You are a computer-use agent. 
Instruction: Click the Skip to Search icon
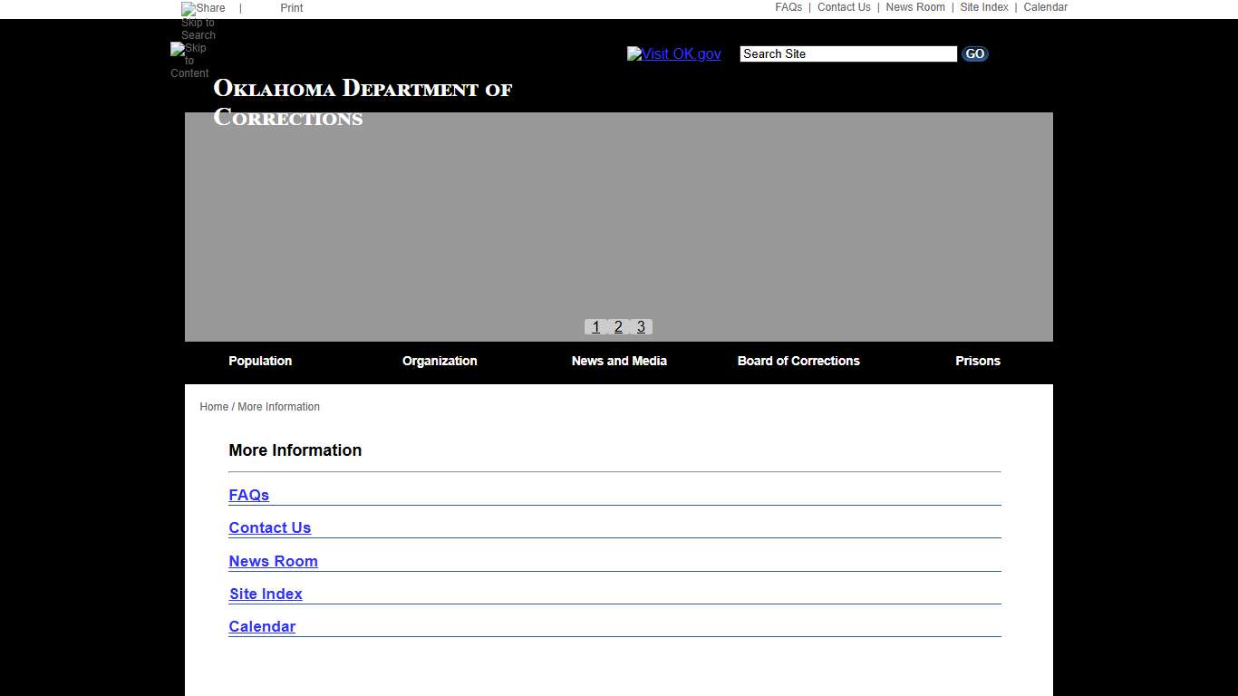pos(198,29)
